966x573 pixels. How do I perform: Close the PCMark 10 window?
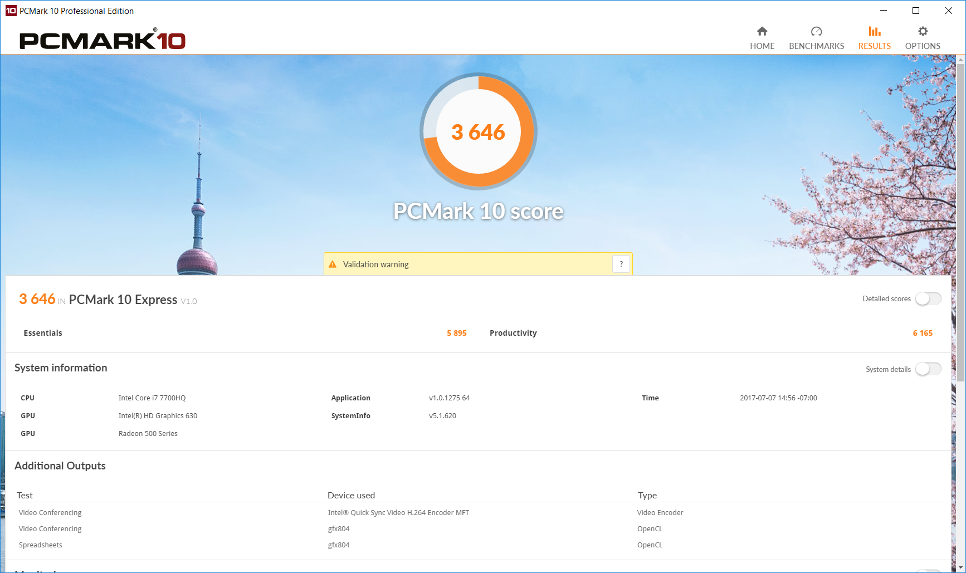click(949, 11)
